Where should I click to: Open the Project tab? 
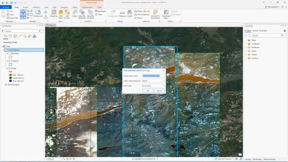(x=6, y=7)
